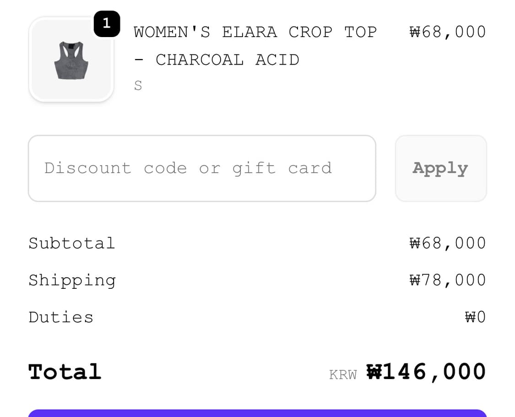The height and width of the screenshot is (417, 515).
Task: Click the ₩0 duties amount
Action: (475, 317)
